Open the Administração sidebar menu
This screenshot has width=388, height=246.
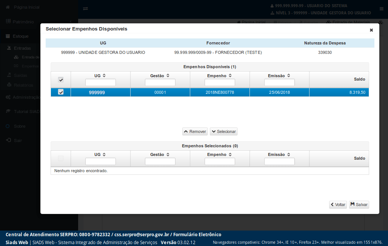click(x=26, y=97)
